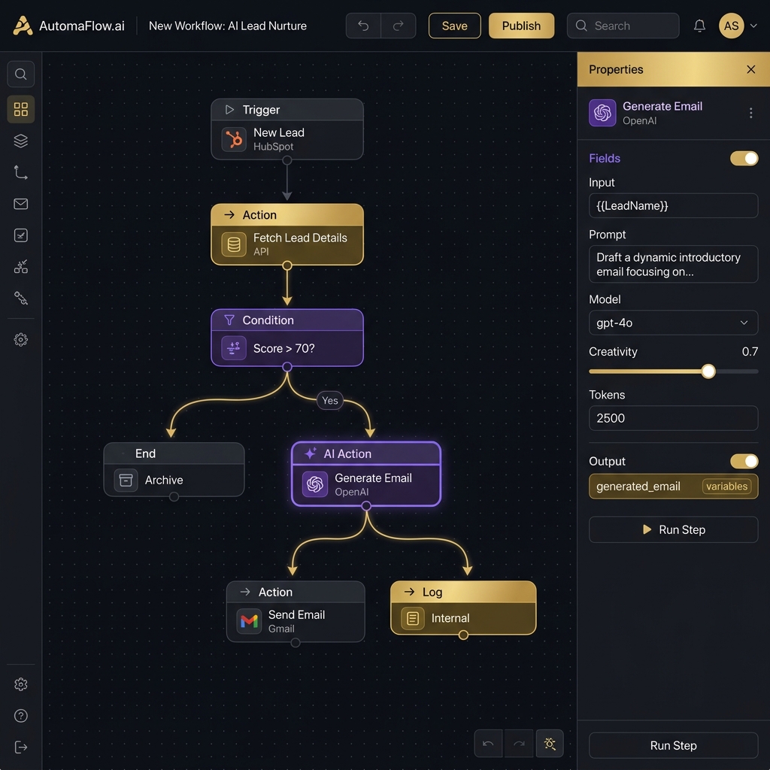Open the node search in the left sidebar
The height and width of the screenshot is (770, 770).
click(20, 74)
